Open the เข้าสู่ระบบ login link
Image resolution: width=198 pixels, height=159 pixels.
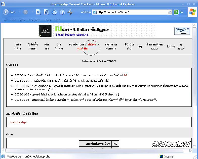coord(76,44)
